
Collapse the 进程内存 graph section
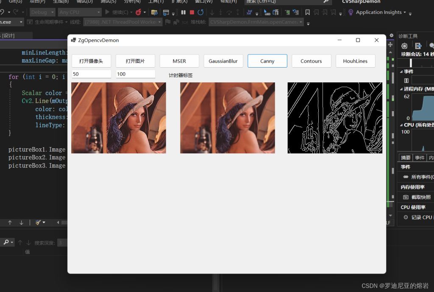click(401, 89)
